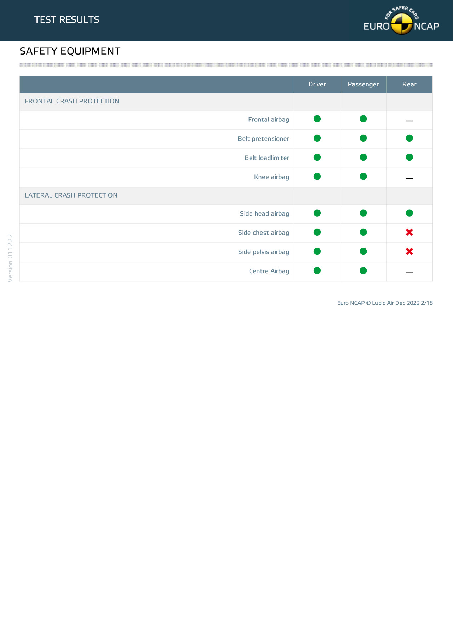Click the driver belt pretensioner green dot
Viewport: 453px width, 641px height.
317,138
